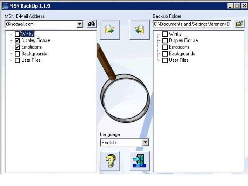Select the Backgrounds label in the left tree
This screenshot has width=248, height=186.
[x=34, y=53]
